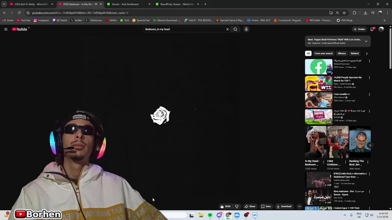Open options for In My Head short
This screenshot has height=220, width=392.
coord(323,162)
